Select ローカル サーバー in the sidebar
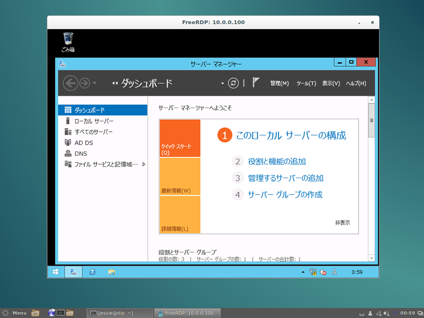The height and width of the screenshot is (318, 424). pyautogui.click(x=103, y=121)
